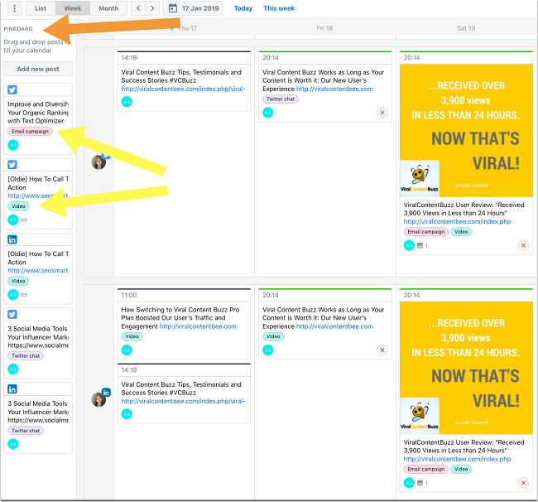
Task: Open viralcontentbee link in Fri 18 Twitter chat post
Action: 334,89
